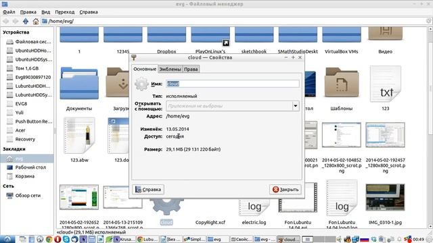The width and height of the screenshot is (433, 243).
Task: Click the Закрыть button
Action: tap(286, 190)
